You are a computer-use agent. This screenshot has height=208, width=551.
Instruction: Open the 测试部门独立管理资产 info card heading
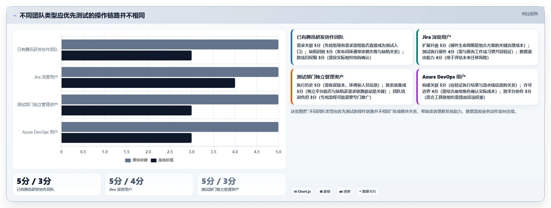pyautogui.click(x=320, y=77)
